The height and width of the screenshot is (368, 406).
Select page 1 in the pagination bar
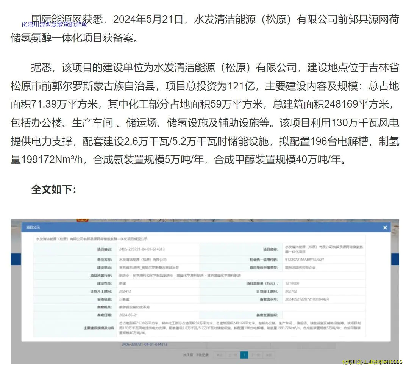pyautogui.click(x=244, y=355)
